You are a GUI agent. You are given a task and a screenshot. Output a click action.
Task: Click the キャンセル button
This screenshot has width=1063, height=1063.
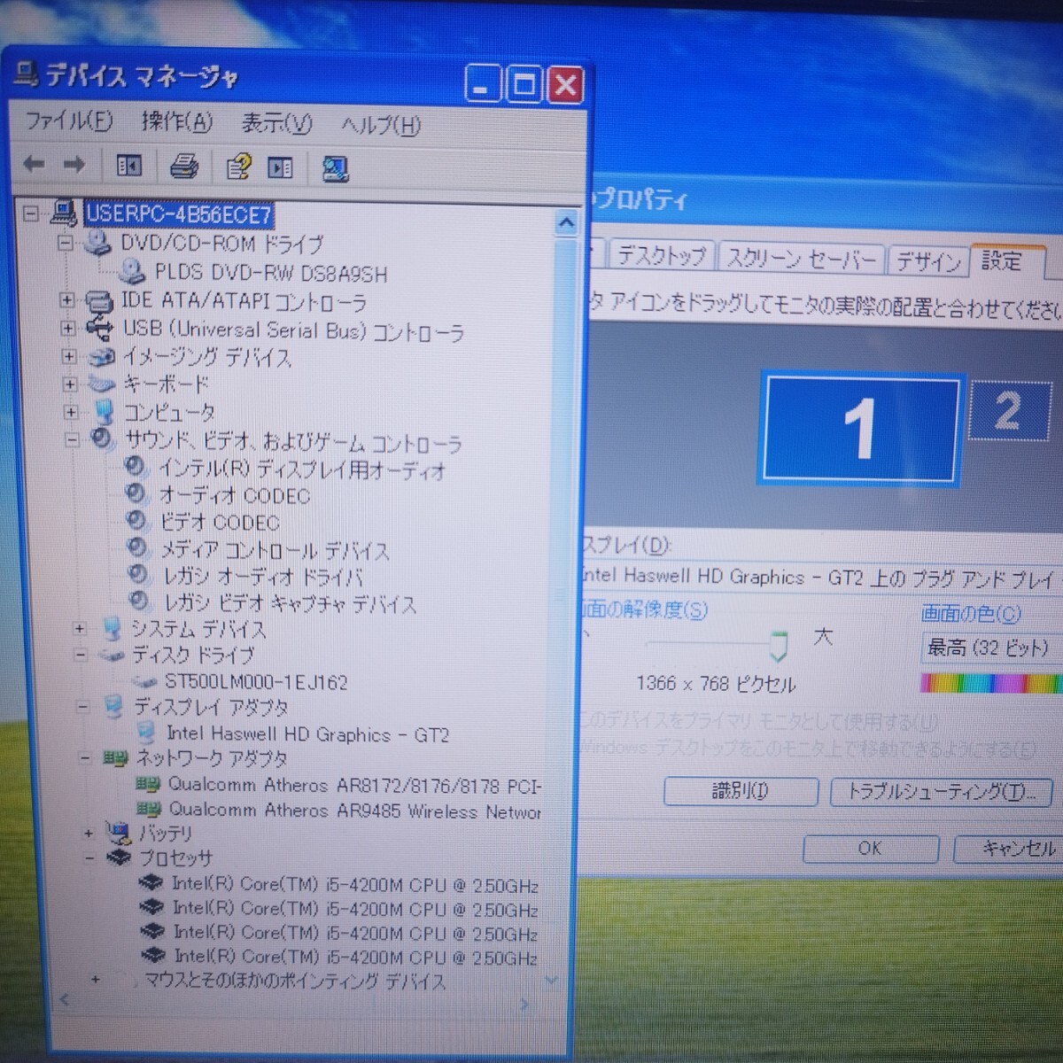click(x=1008, y=849)
